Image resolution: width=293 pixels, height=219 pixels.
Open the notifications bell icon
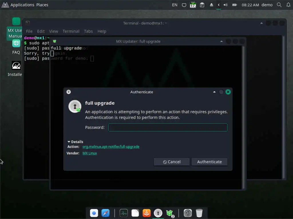[288, 5]
